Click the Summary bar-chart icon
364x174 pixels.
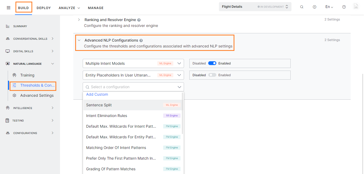[x=7, y=26]
